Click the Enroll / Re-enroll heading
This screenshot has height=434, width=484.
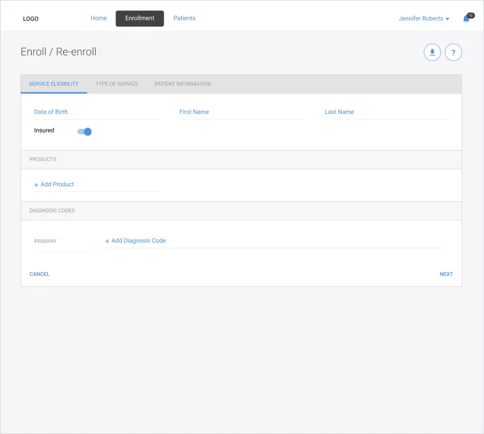[x=59, y=52]
